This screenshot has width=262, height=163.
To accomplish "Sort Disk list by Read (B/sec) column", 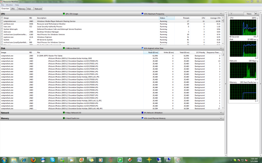I will [151, 53].
